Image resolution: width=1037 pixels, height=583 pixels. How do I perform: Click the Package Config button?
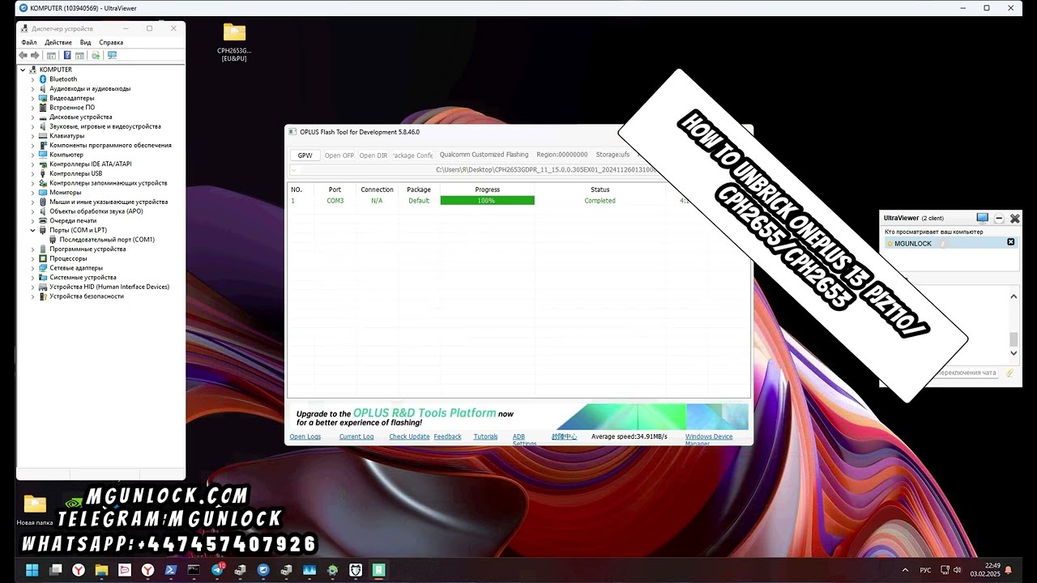(413, 155)
